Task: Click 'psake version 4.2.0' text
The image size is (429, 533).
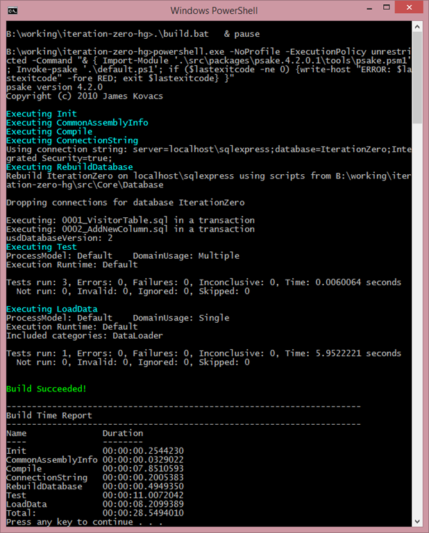Action: tap(54, 87)
